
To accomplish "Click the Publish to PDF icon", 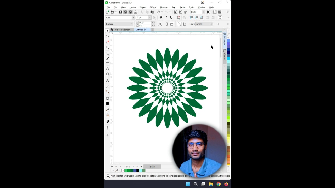I will click(186, 12).
